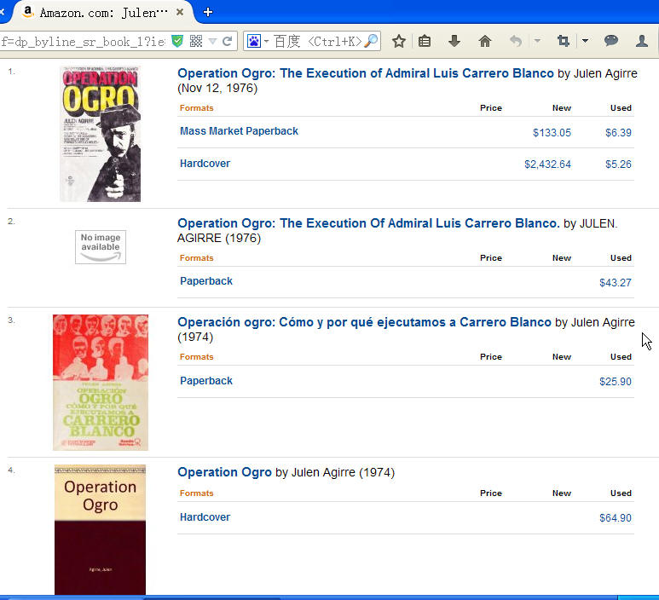Click the undo back arrow icon
This screenshot has height=600, width=659.
tap(516, 41)
